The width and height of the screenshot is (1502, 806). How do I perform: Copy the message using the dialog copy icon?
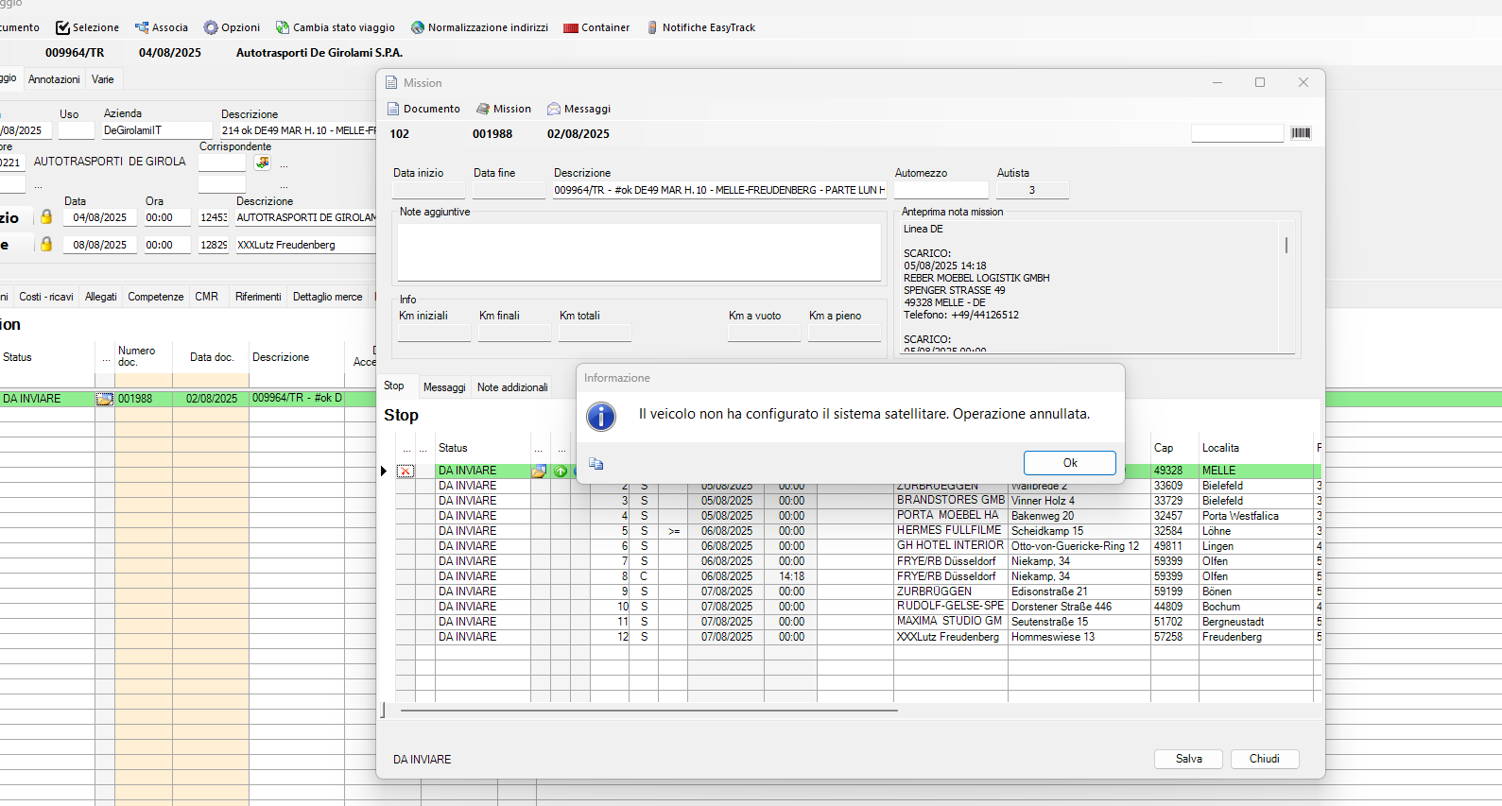[596, 464]
